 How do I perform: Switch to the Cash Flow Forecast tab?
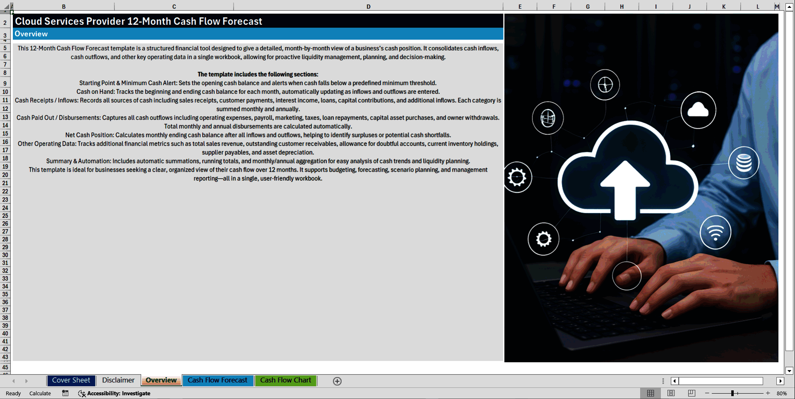[218, 380]
